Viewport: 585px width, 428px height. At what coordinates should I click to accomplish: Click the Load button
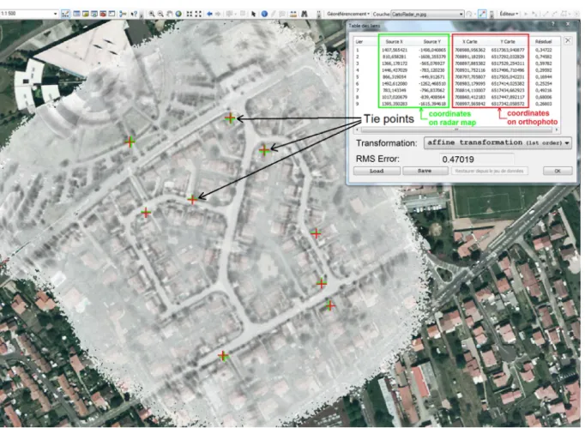pyautogui.click(x=377, y=171)
